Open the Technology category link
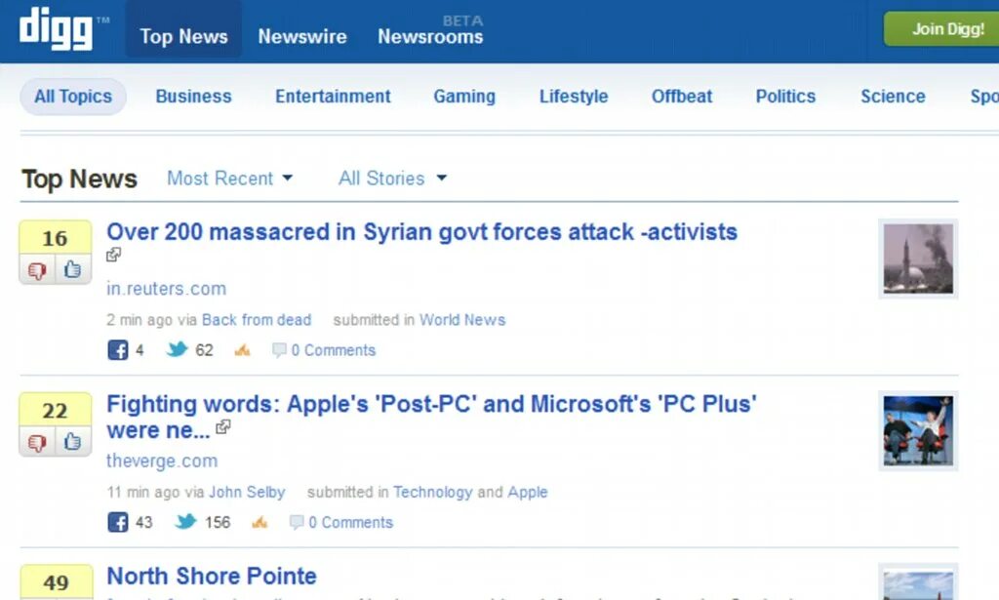 (x=432, y=492)
